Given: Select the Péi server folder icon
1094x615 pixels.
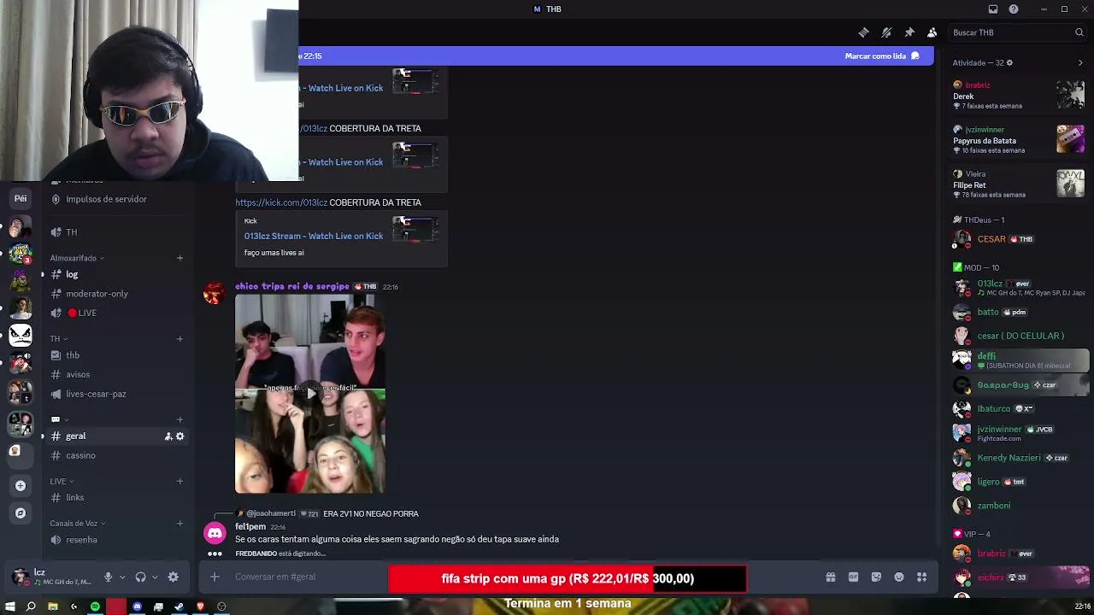Looking at the screenshot, I should [21, 198].
